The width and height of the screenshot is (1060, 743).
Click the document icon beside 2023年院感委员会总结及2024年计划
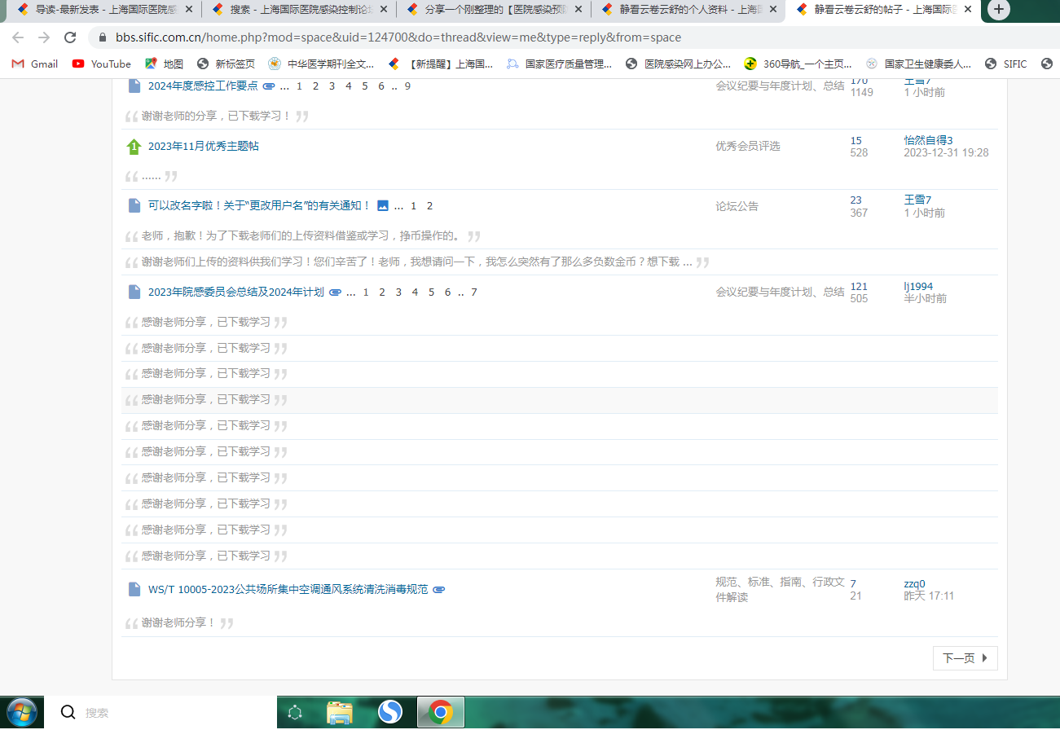(x=134, y=292)
